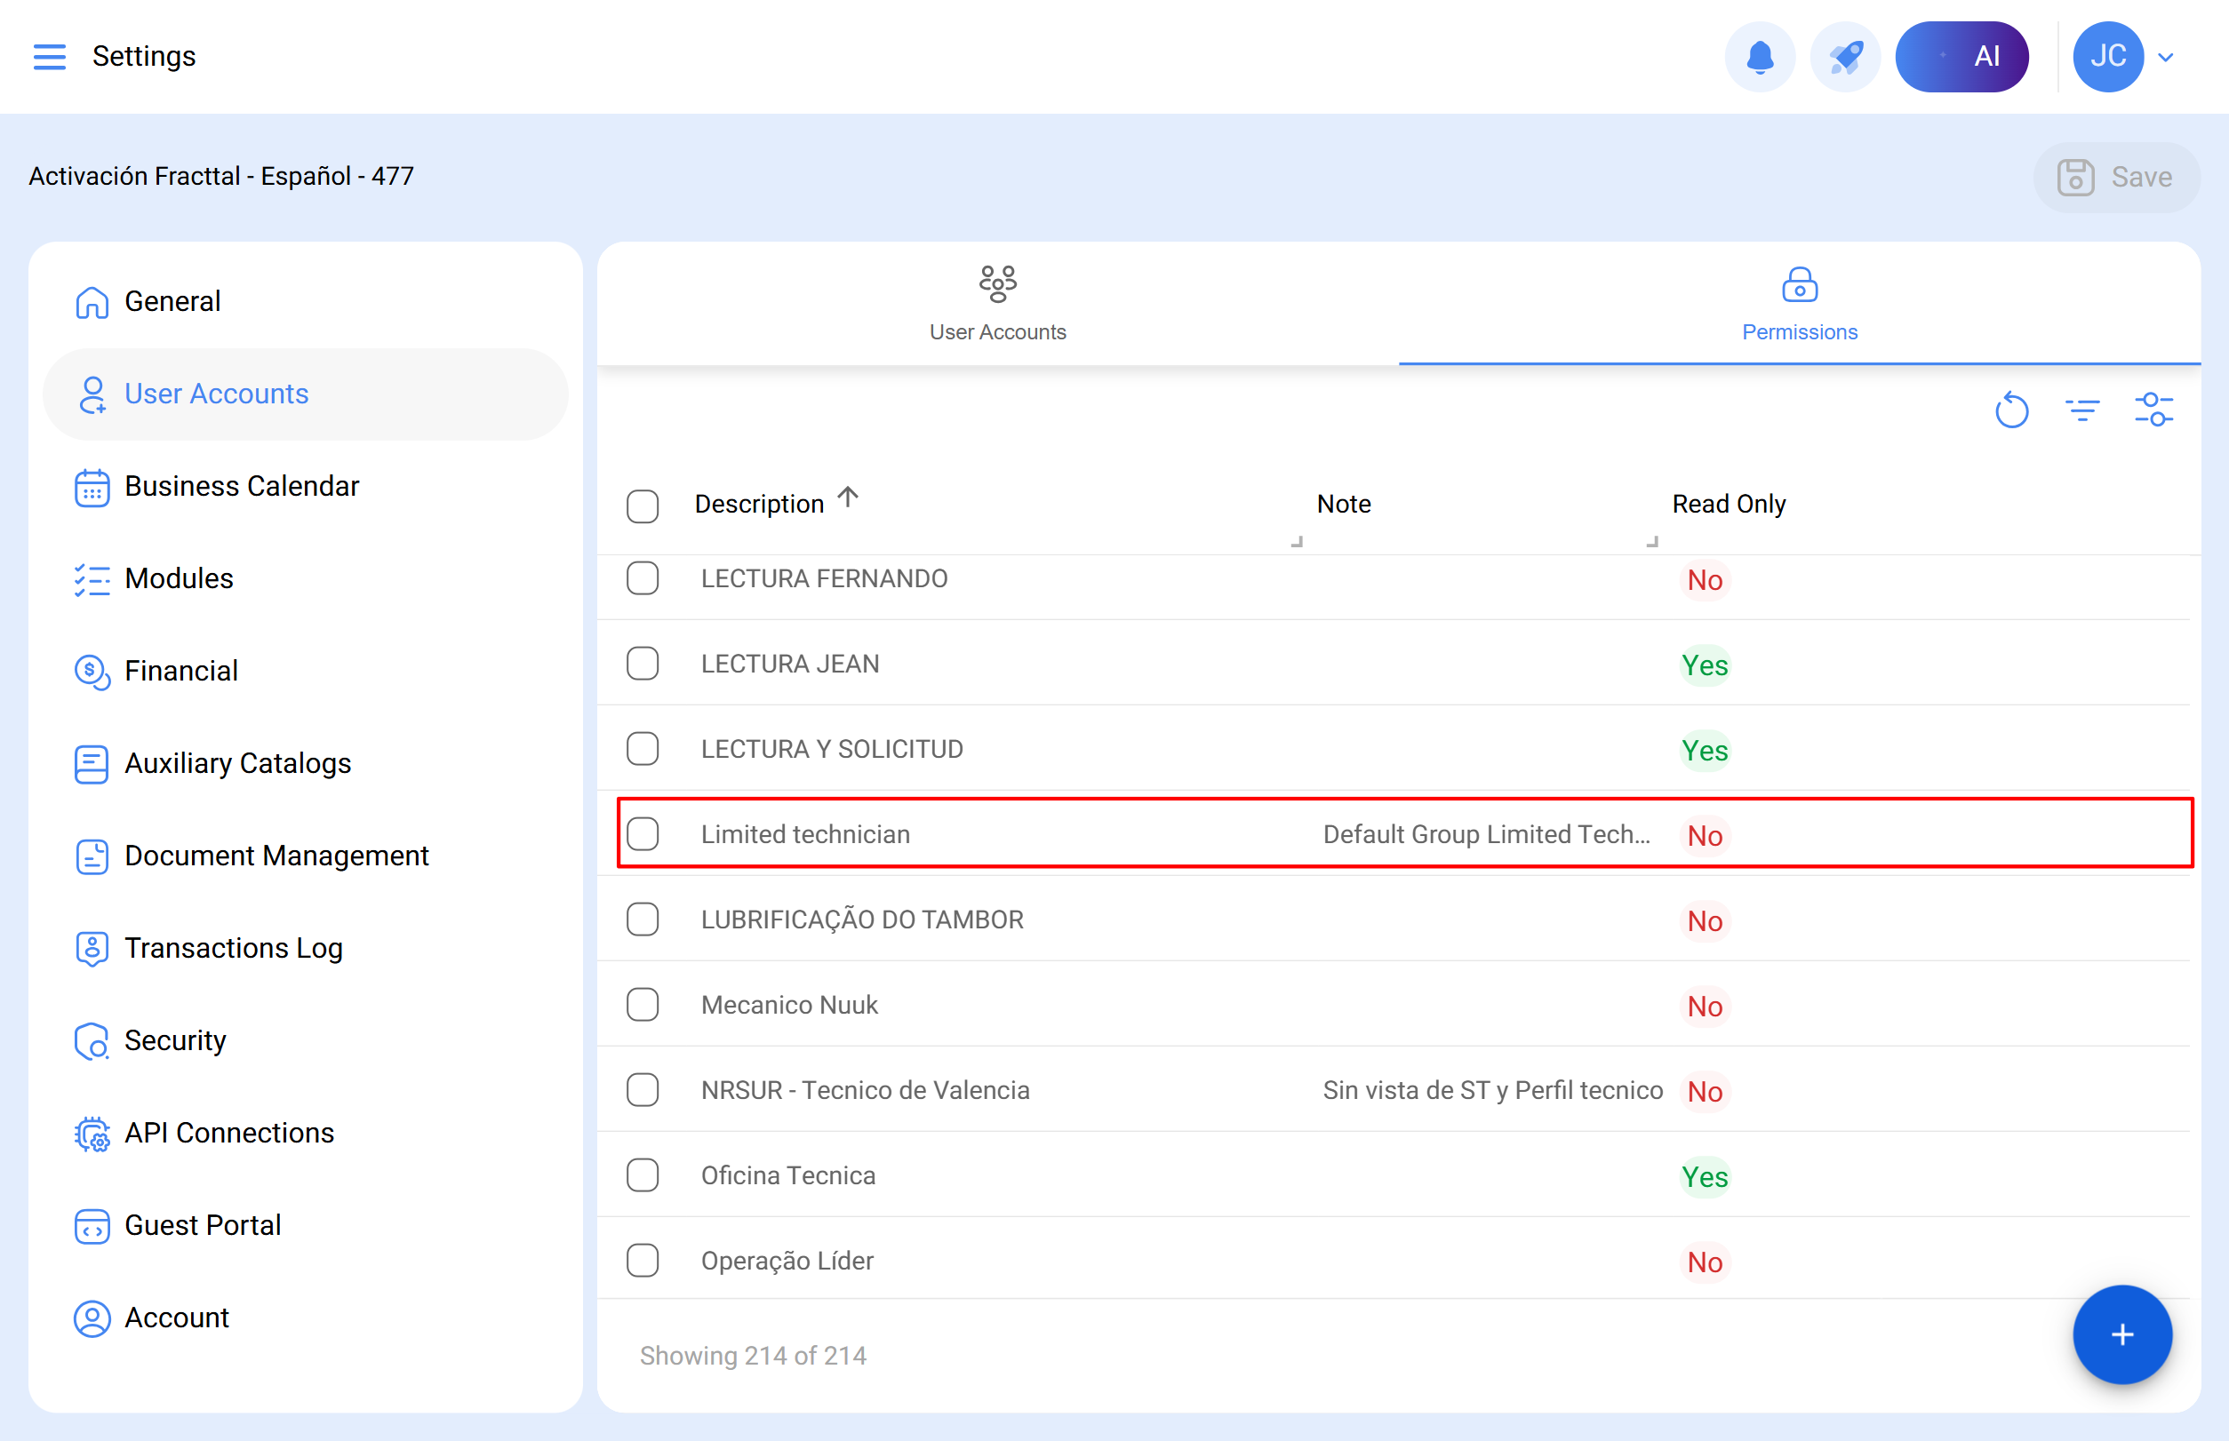Viewport: 2229px width, 1441px height.
Task: Open Security settings in the sidebar
Action: [x=175, y=1039]
